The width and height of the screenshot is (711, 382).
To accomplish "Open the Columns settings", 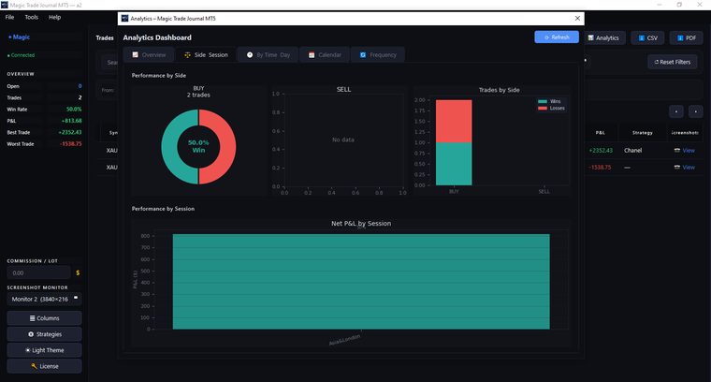I will (x=45, y=318).
